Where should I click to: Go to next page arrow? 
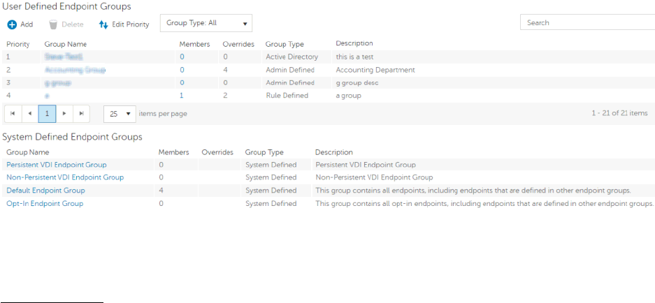64,113
